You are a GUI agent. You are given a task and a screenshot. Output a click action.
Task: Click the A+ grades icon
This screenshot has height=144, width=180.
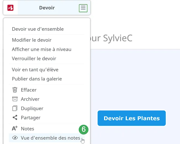(15, 129)
